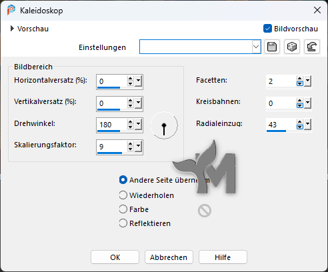
Task: Click the randomize parameters dice icon
Action: click(x=292, y=47)
